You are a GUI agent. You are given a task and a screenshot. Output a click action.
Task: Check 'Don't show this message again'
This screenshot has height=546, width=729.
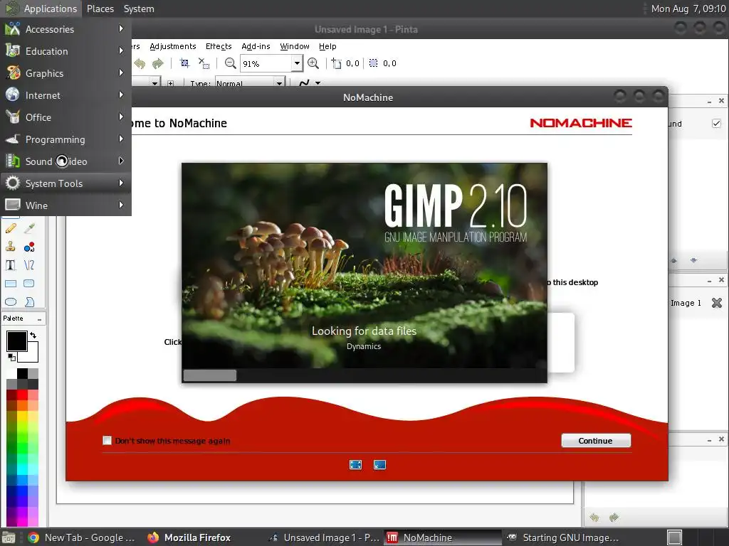[x=107, y=441]
